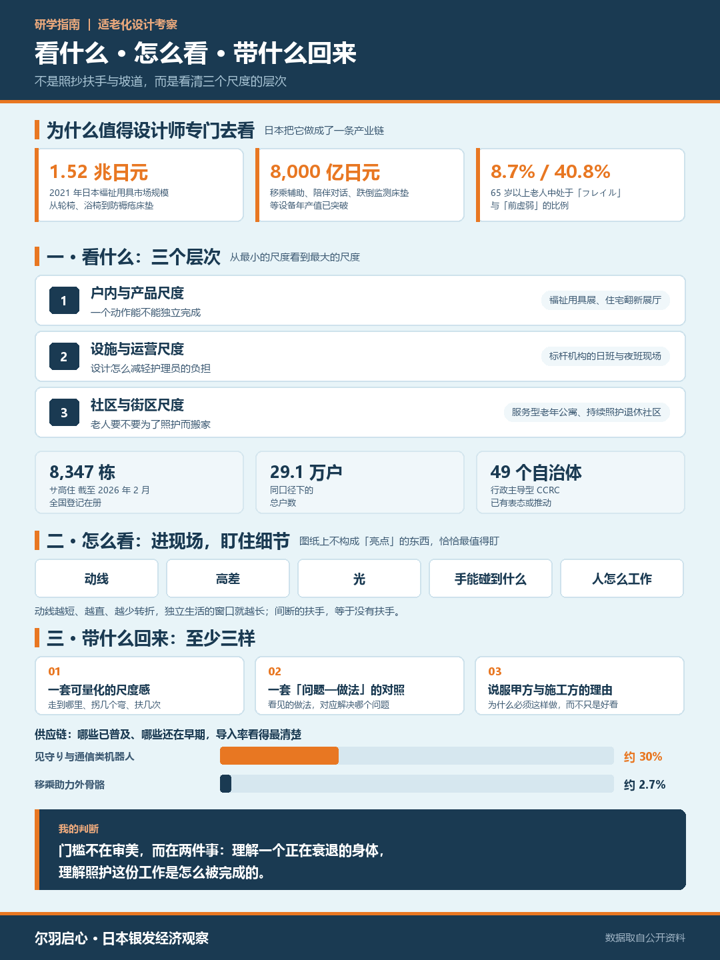Click the footer 尔羽启心・日本银发经济观察
The height and width of the screenshot is (960, 720).
tap(121, 938)
